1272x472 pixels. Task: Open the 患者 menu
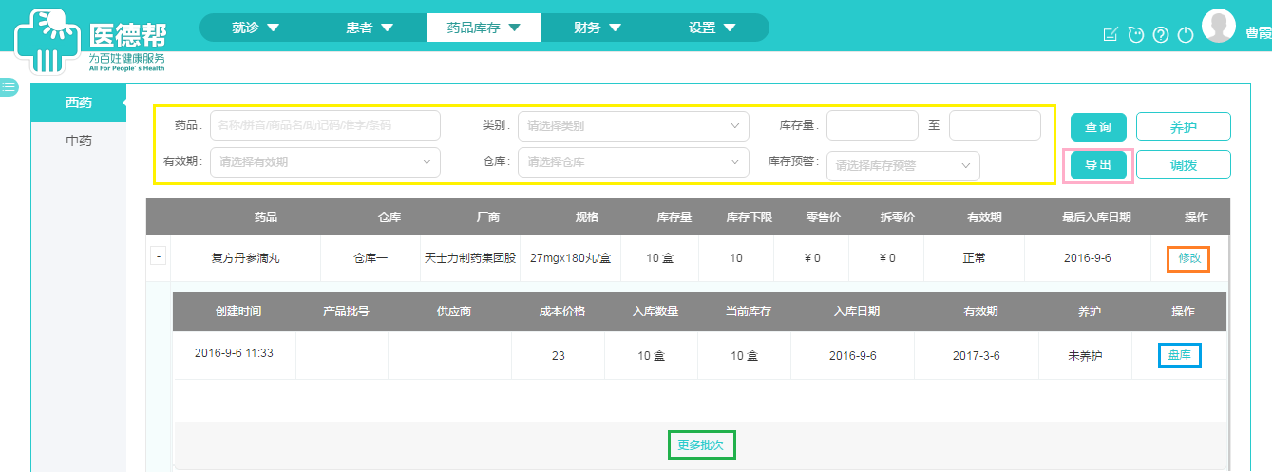[370, 28]
